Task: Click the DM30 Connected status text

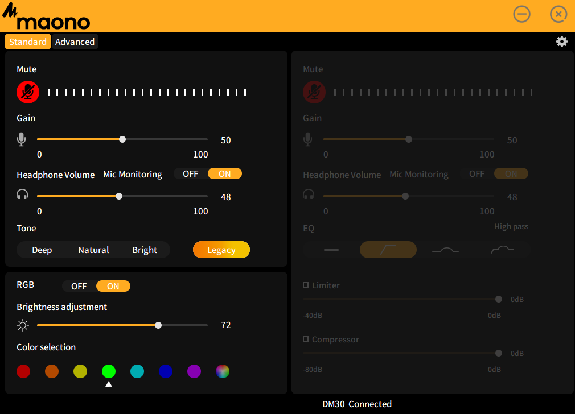Action: pyautogui.click(x=357, y=404)
